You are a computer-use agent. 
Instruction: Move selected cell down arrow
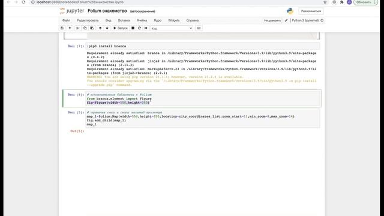pyautogui.click(x=107, y=28)
